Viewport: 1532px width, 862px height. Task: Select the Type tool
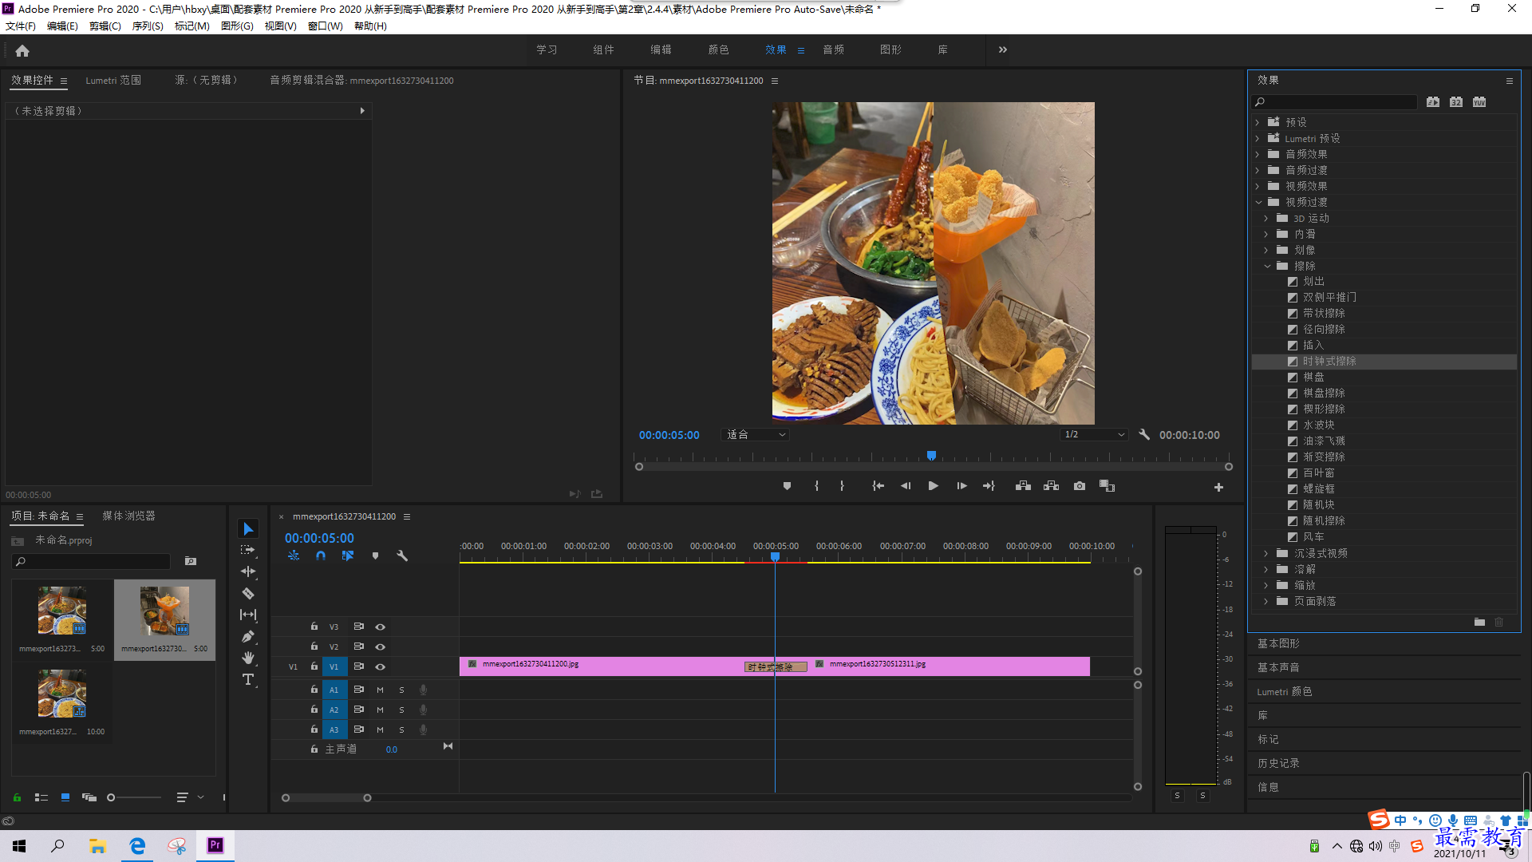(248, 679)
